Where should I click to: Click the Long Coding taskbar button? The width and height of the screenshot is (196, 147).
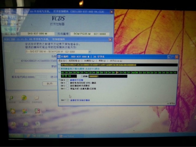68,136
